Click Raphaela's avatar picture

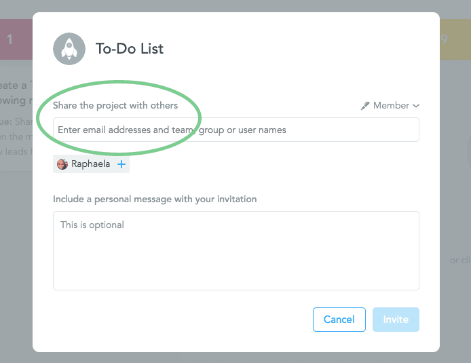(62, 164)
